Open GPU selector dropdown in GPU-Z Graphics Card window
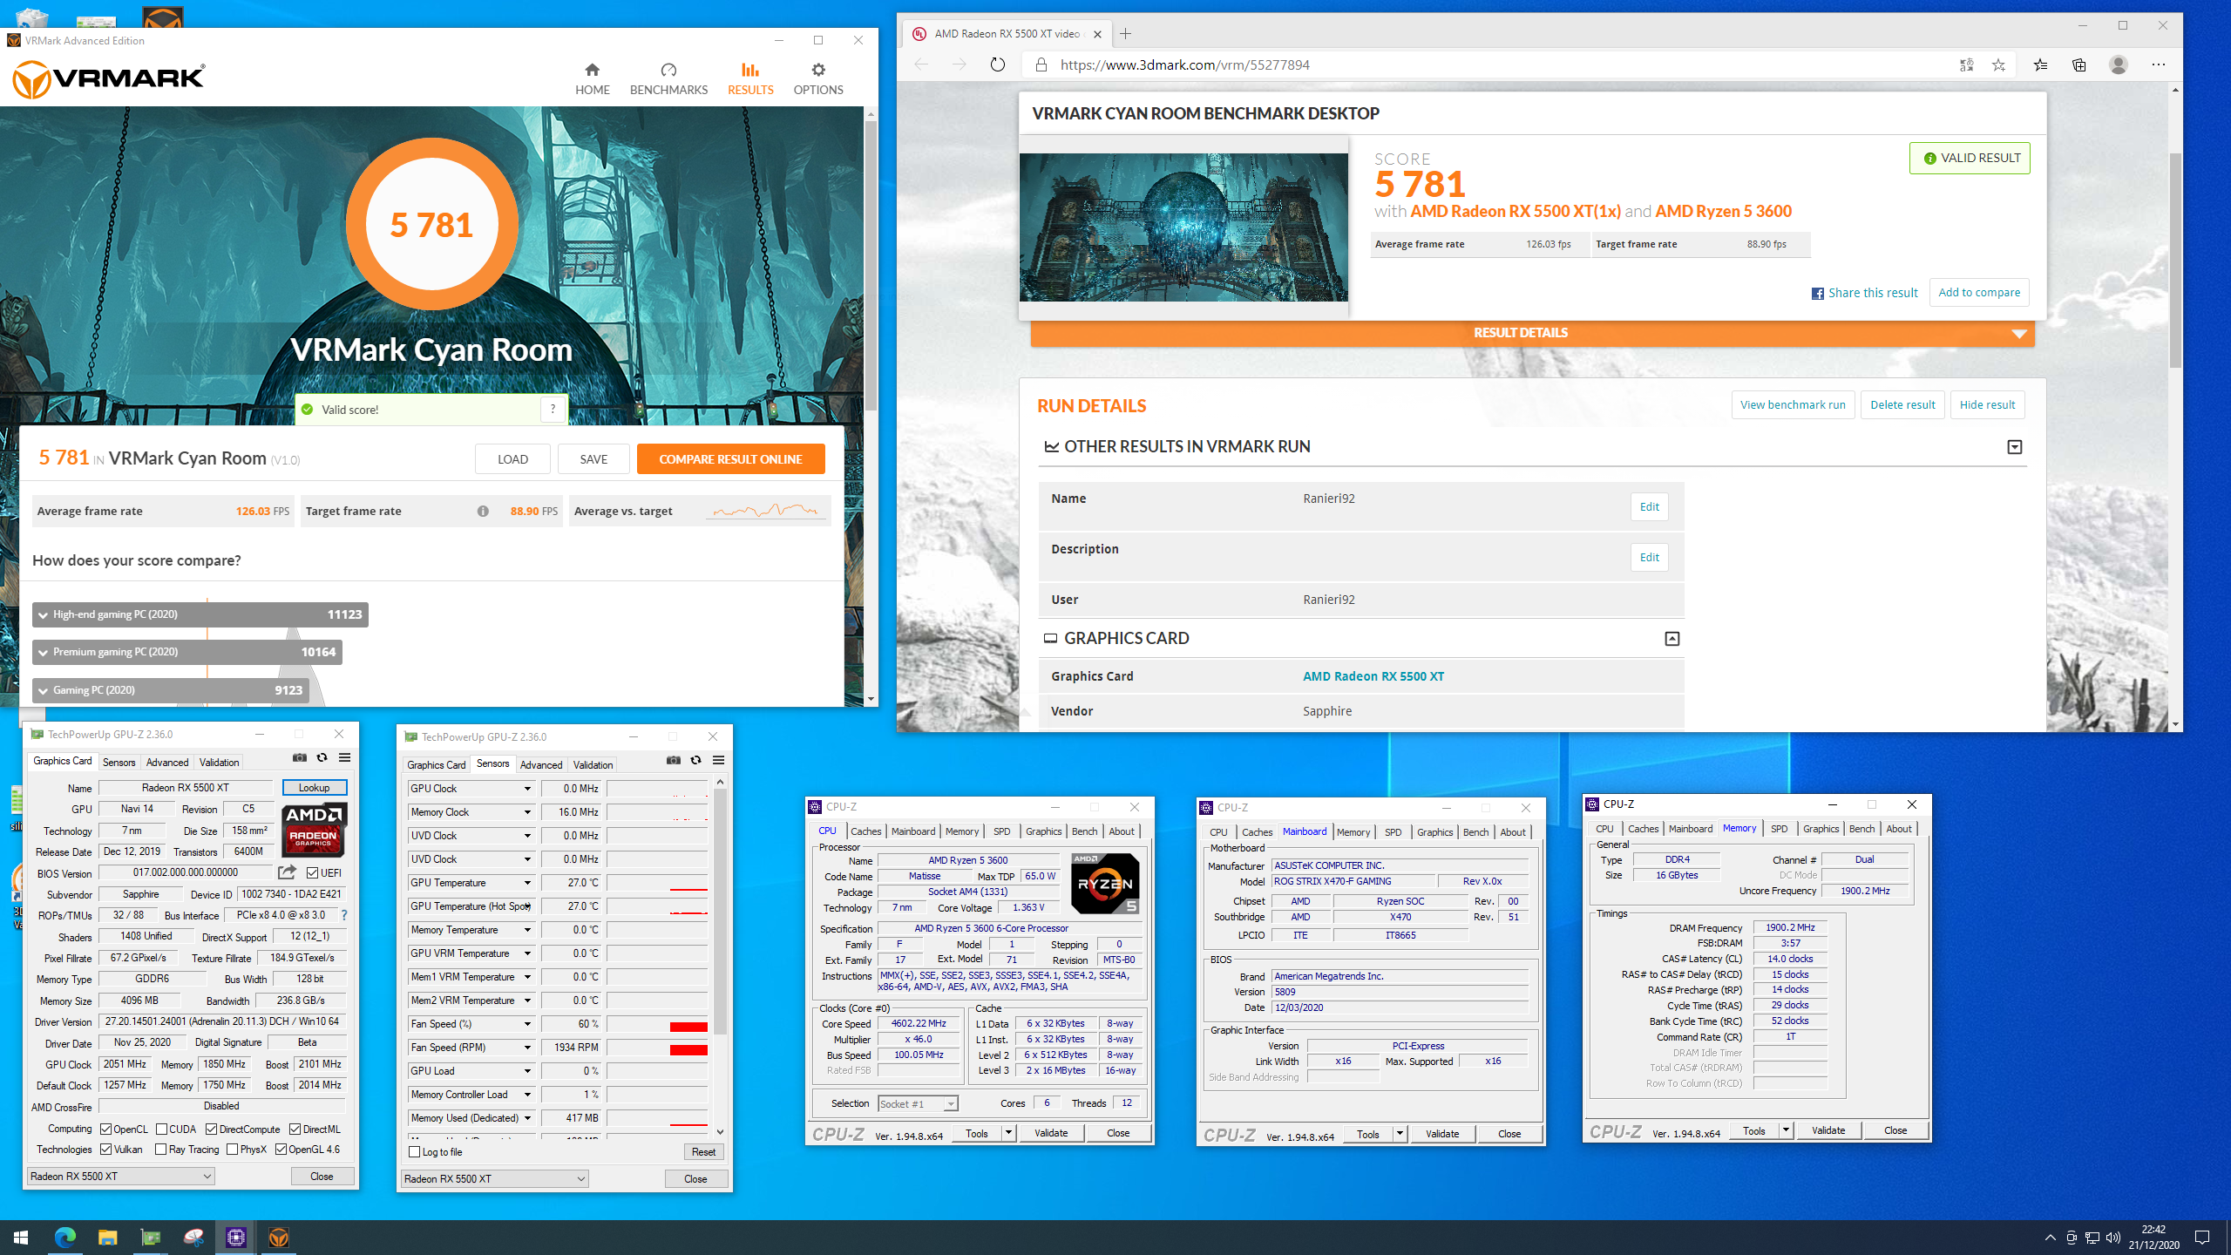Screen dimensions: 2231x1255 [121, 1177]
